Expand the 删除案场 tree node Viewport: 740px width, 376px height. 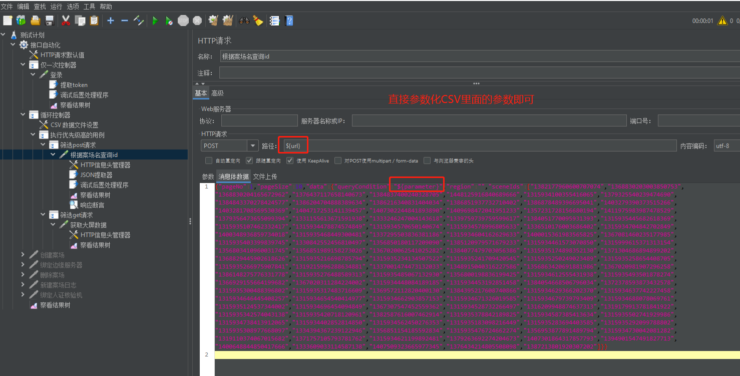coord(23,275)
